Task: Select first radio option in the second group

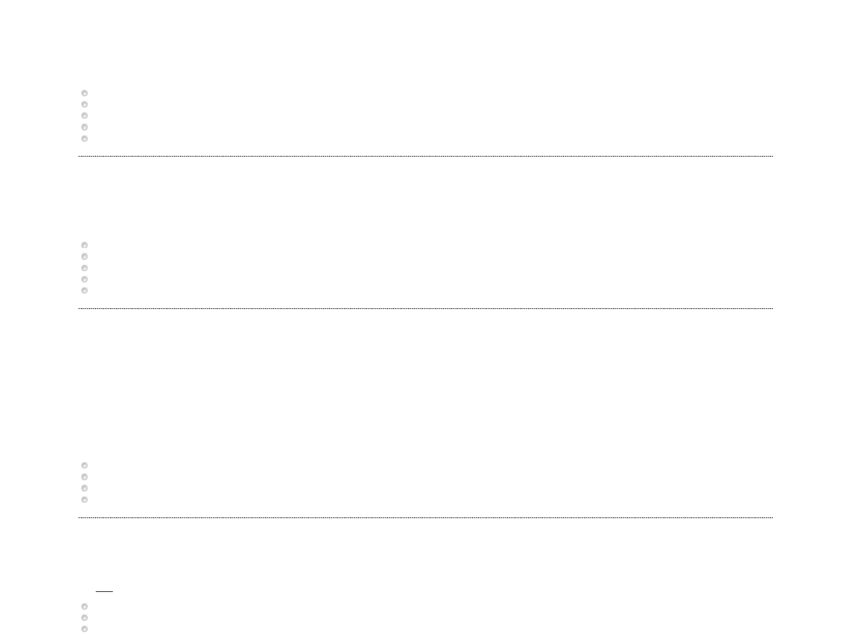Action: click(x=85, y=245)
